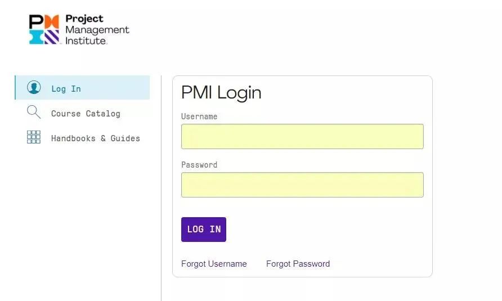502x301 pixels.
Task: Click the teal hourglass shape in PMI logo
Action: coord(36,37)
